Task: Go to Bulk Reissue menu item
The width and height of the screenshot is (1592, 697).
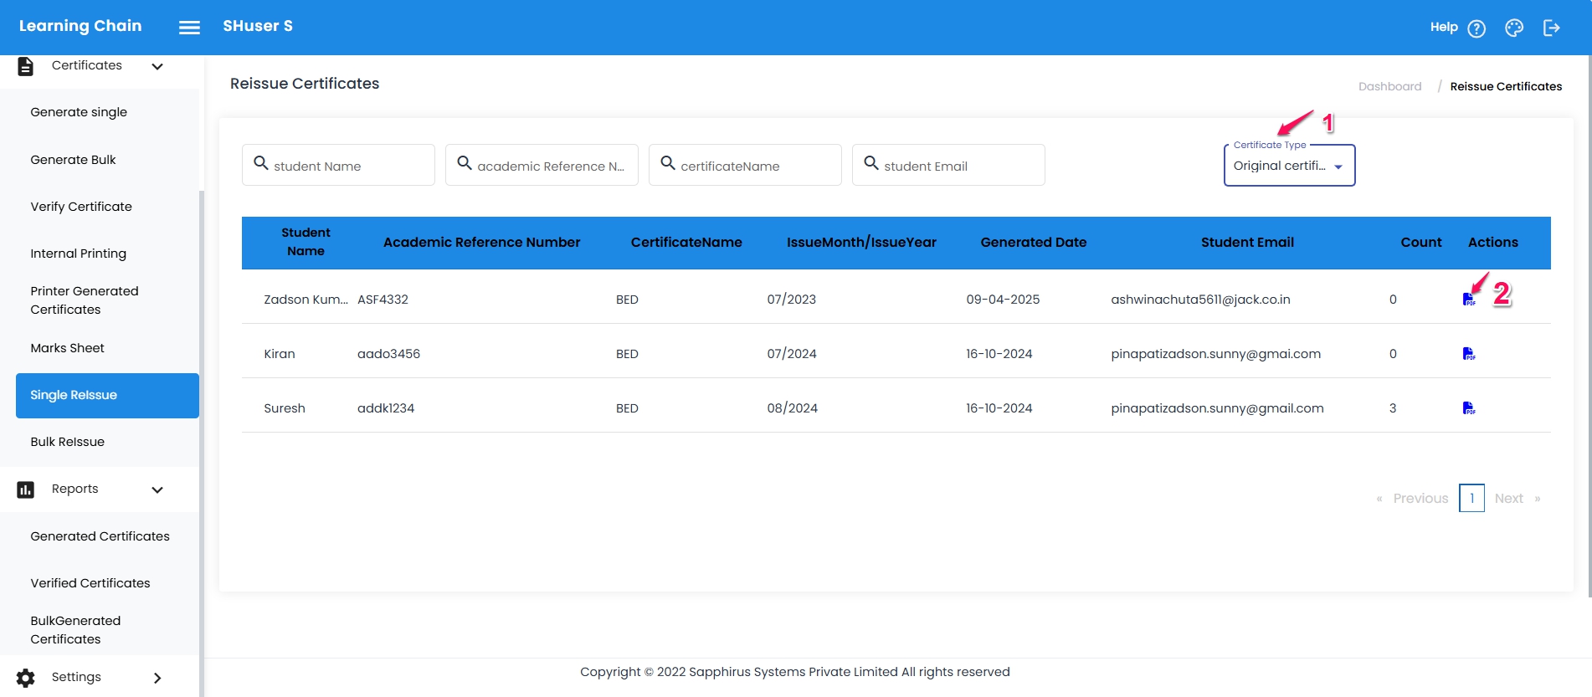Action: tap(68, 442)
